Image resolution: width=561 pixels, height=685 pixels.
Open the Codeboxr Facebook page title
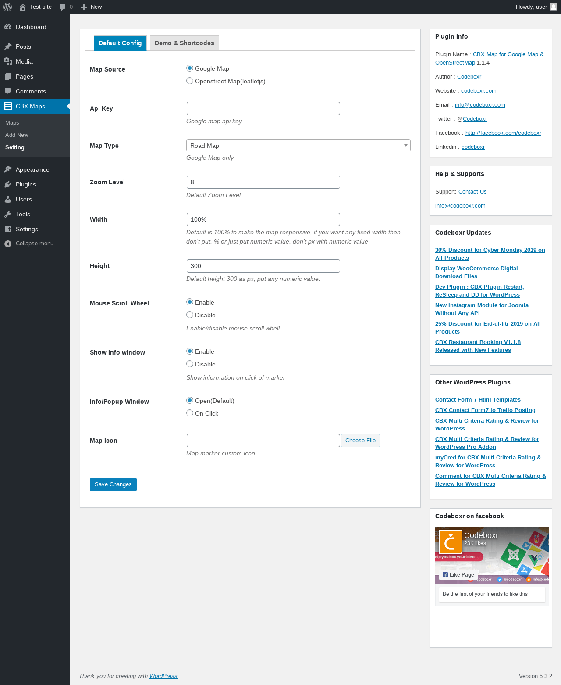(x=481, y=535)
